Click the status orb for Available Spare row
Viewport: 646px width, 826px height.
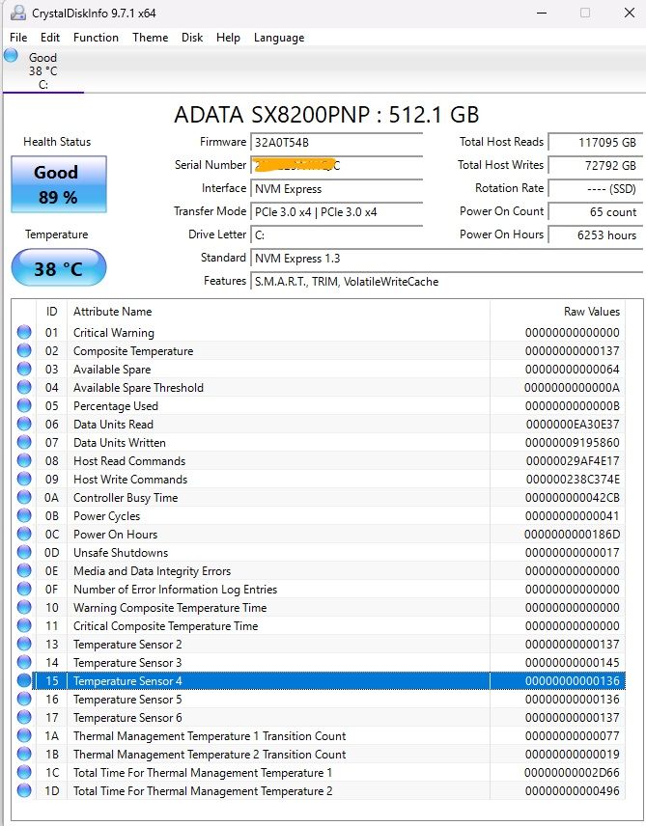[24, 369]
